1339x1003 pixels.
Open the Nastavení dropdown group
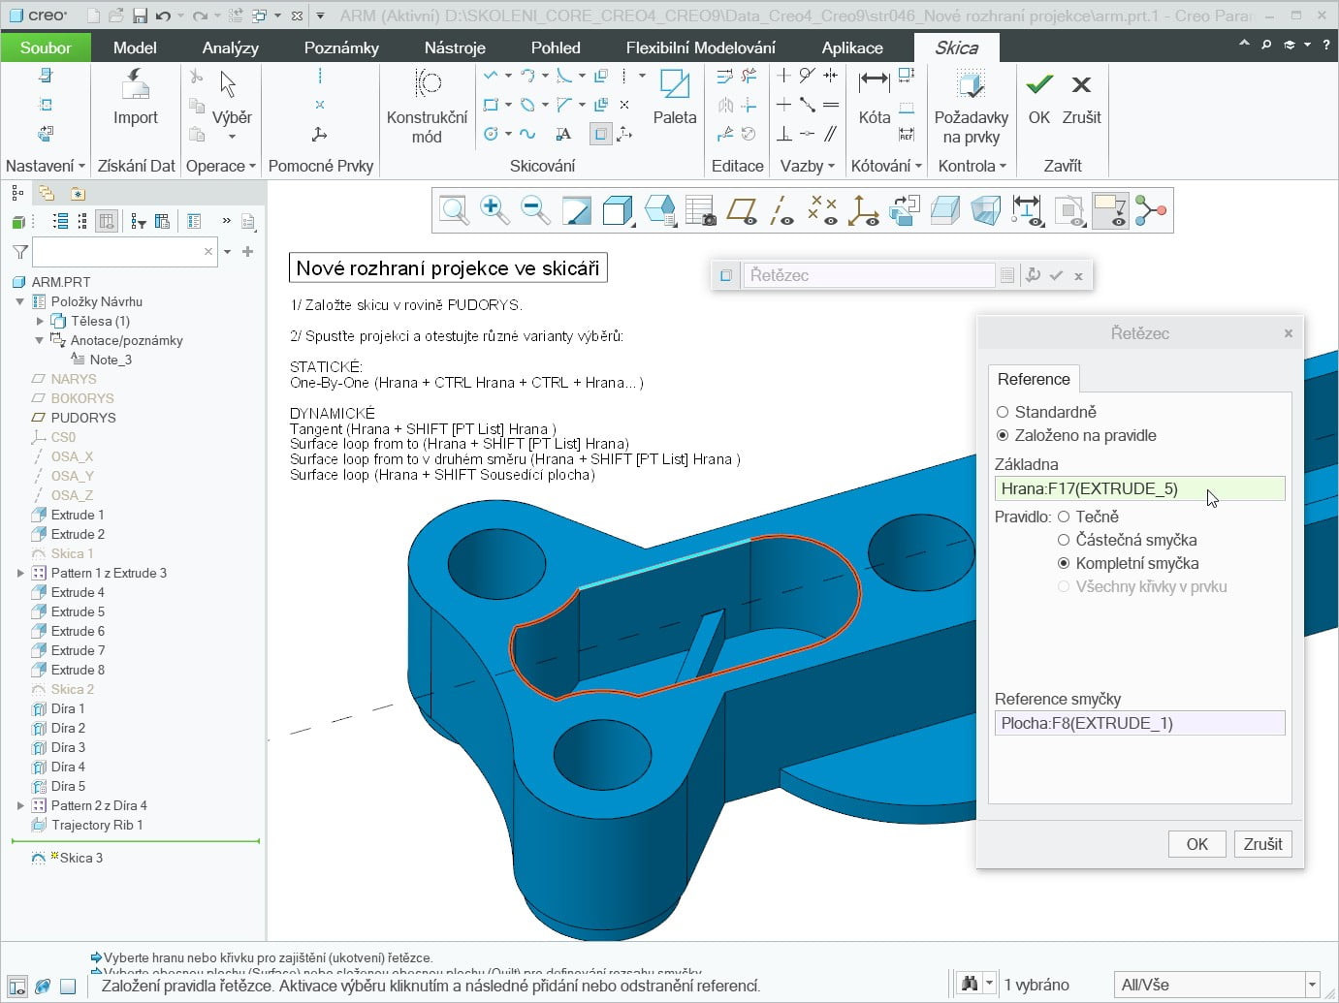tap(45, 166)
